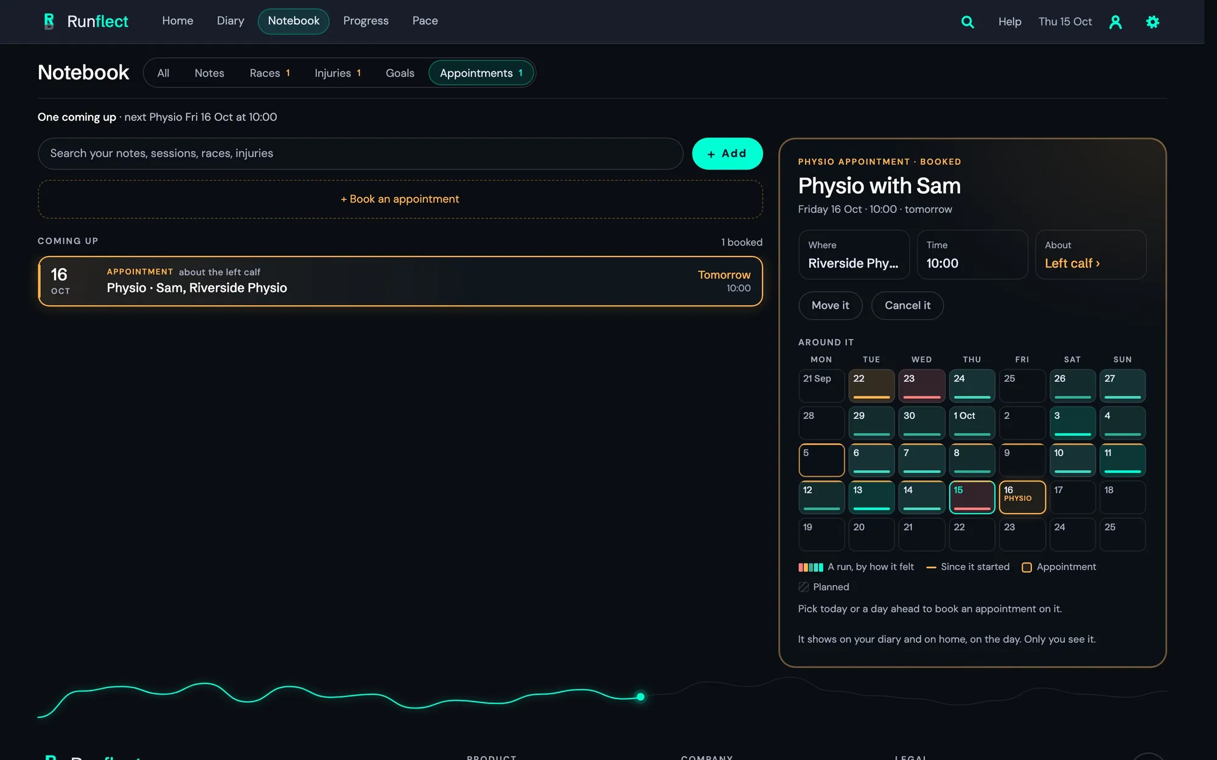Click the Riverside Phy... where card
This screenshot has width=1217, height=760.
click(x=854, y=255)
